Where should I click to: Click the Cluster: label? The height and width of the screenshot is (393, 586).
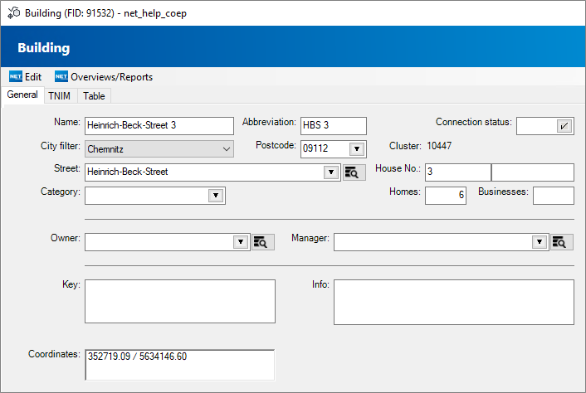click(x=405, y=146)
